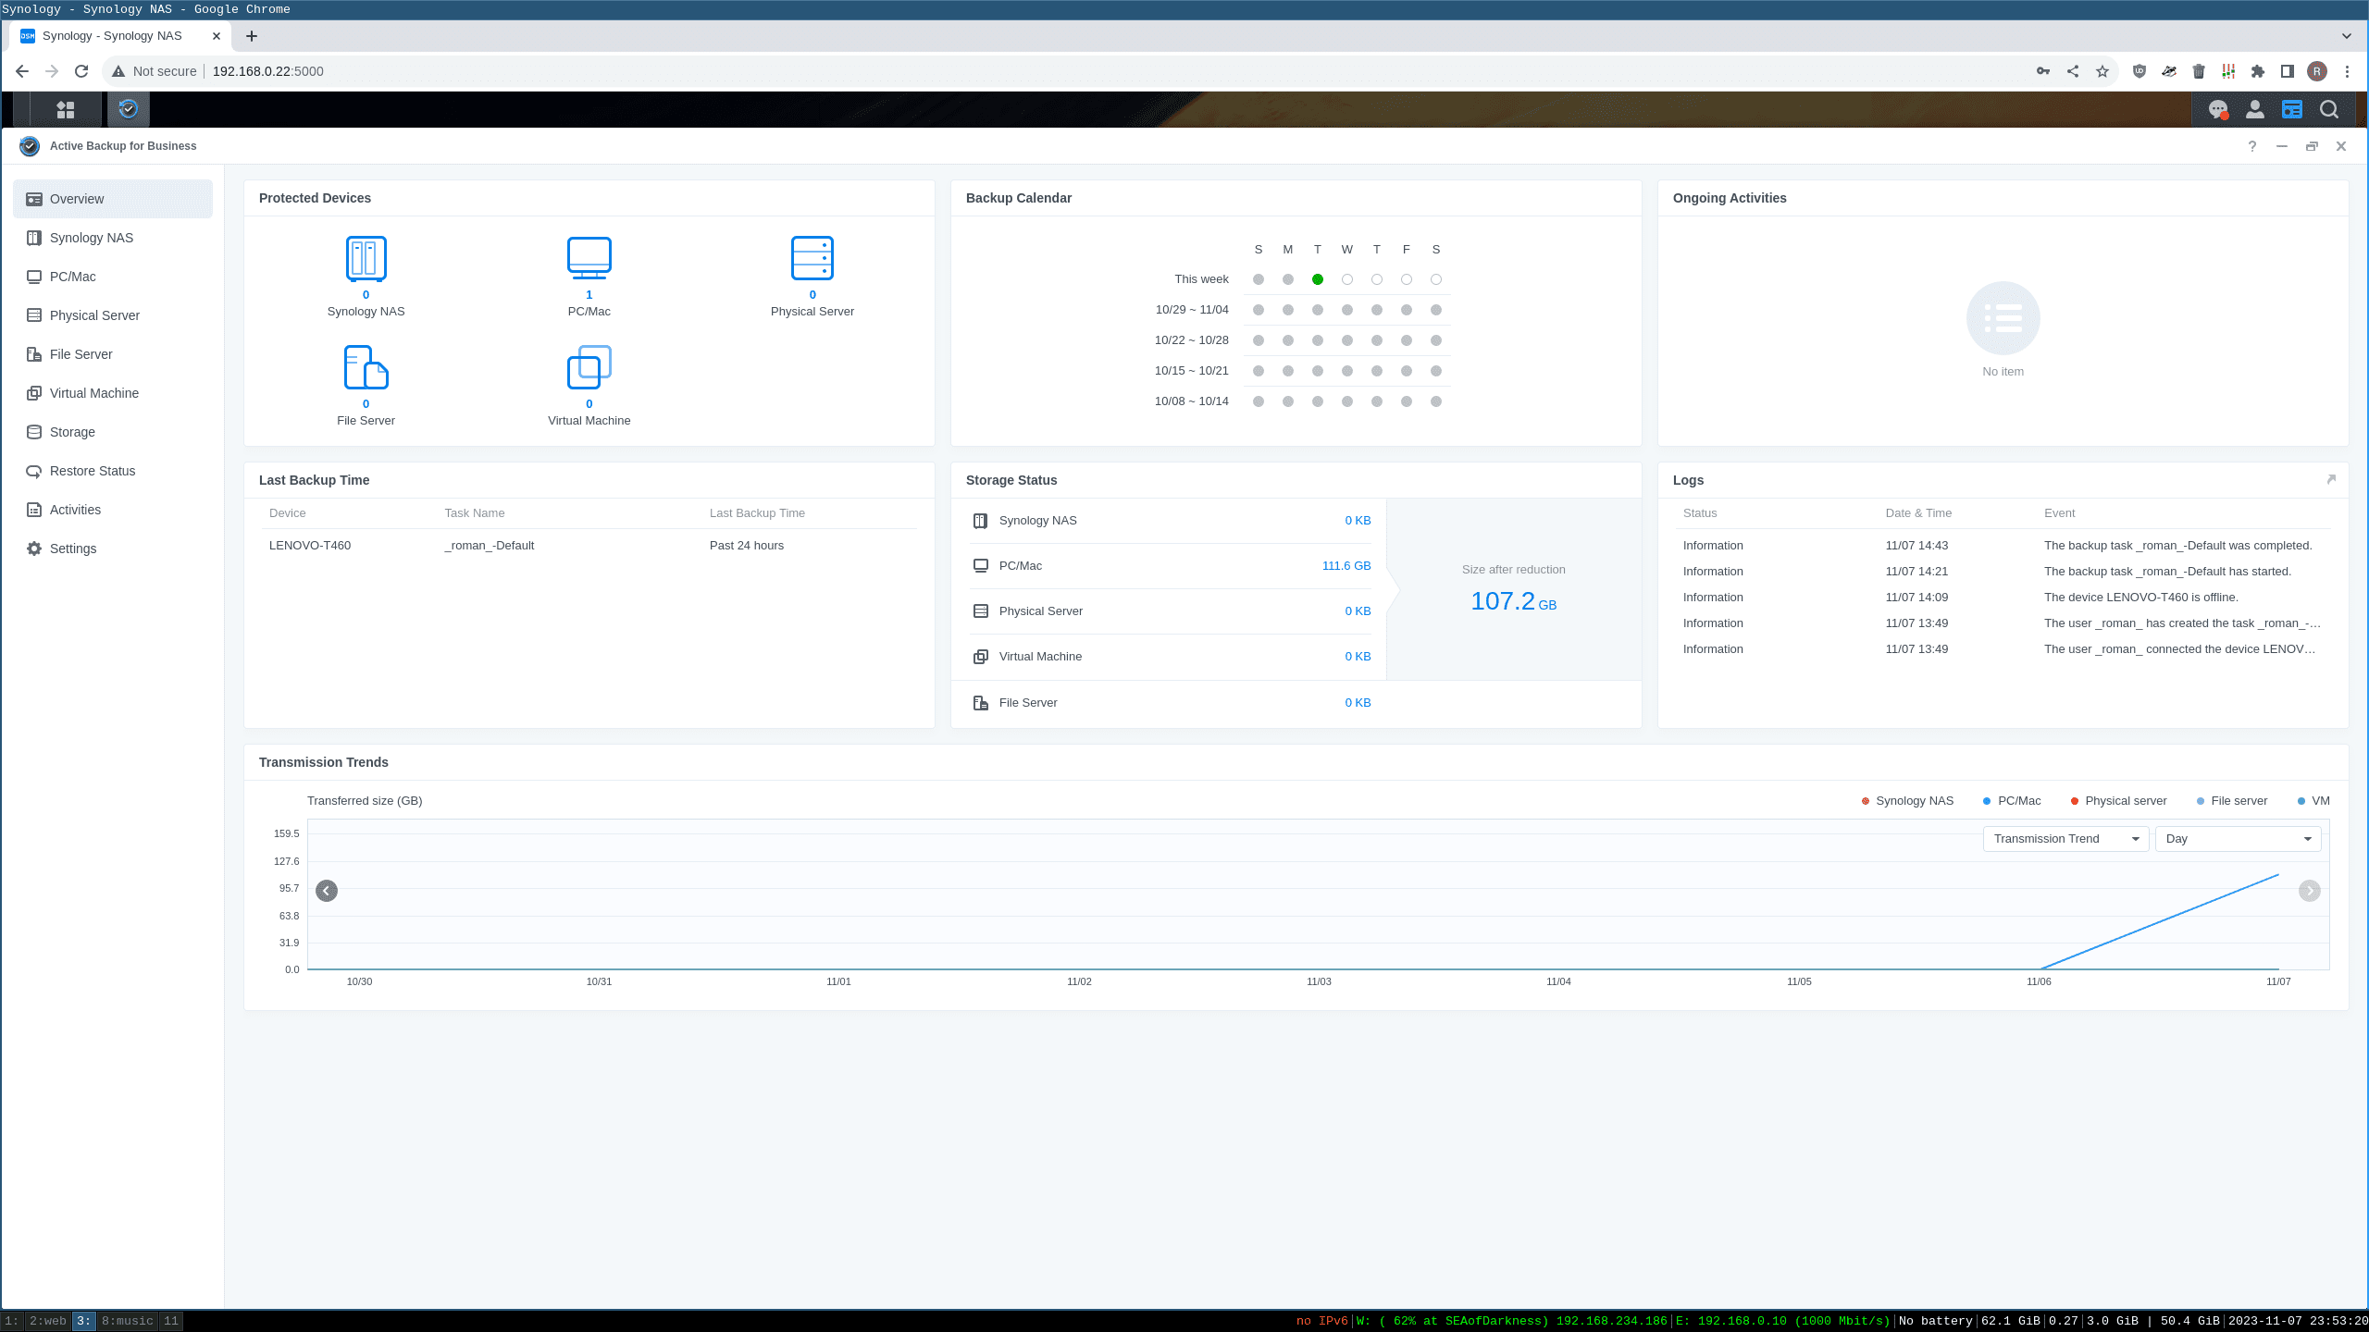
Task: Click PC/Mac protected device monitor icon
Action: 589,258
